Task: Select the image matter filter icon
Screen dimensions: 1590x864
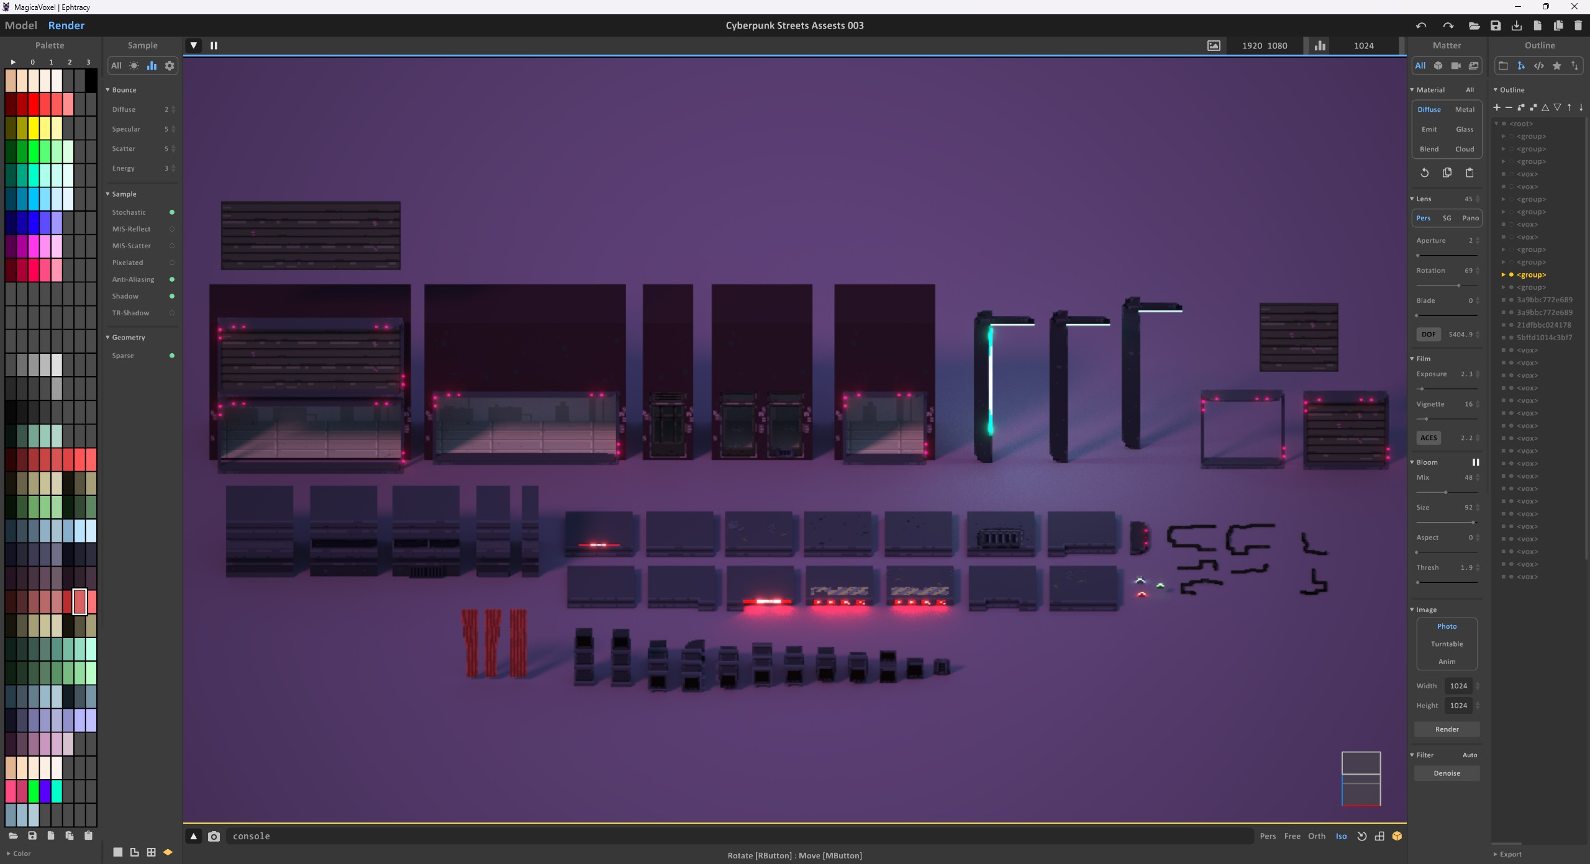Action: pyautogui.click(x=1473, y=66)
